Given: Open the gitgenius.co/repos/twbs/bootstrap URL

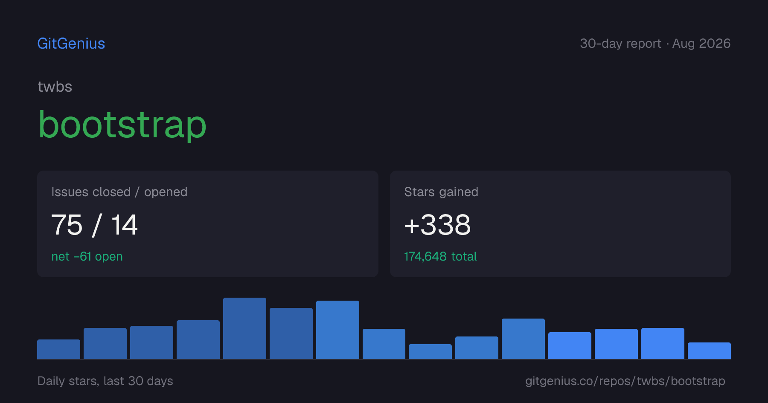Looking at the screenshot, I should (625, 381).
